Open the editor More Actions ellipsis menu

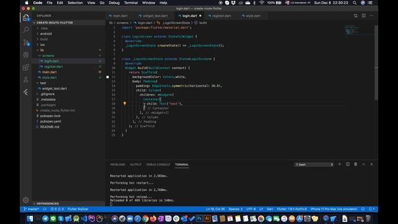pyautogui.click(x=372, y=16)
